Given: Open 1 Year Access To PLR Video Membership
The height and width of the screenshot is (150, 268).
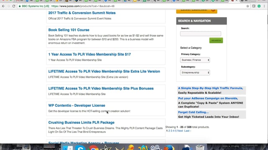Looking at the screenshot, I should point(89,55).
